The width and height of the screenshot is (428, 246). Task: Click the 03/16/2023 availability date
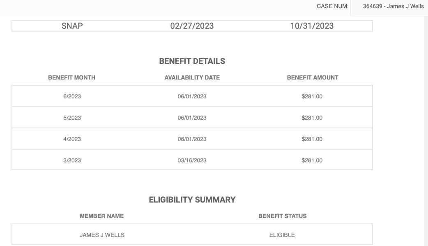(x=192, y=160)
